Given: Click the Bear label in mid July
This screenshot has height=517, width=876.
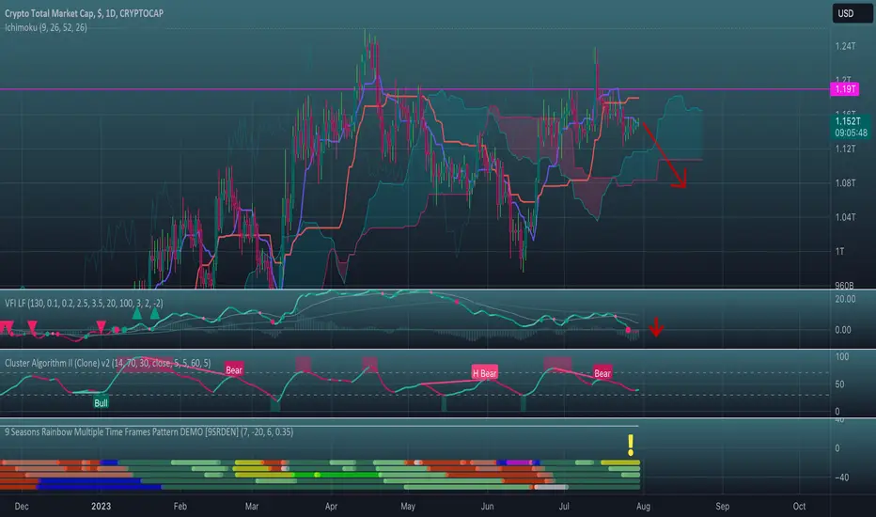Looking at the screenshot, I should 602,373.
